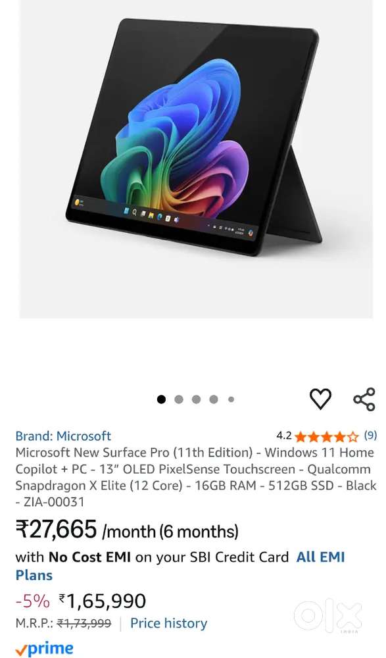View Price history

pyautogui.click(x=168, y=623)
